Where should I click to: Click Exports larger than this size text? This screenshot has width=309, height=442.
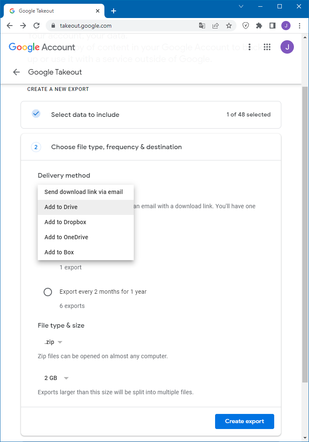115,393
